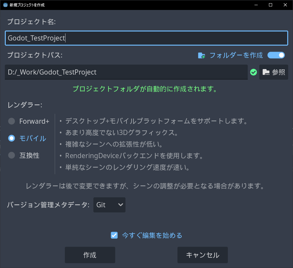The width and height of the screenshot is (293, 268).
Task: Open the Git version control metadata dropdown
Action: click(x=109, y=205)
